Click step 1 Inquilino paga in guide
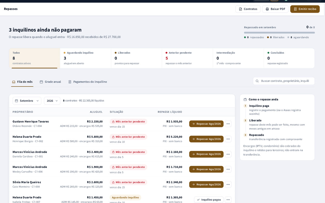The height and width of the screenshot is (203, 325). tap(259, 106)
